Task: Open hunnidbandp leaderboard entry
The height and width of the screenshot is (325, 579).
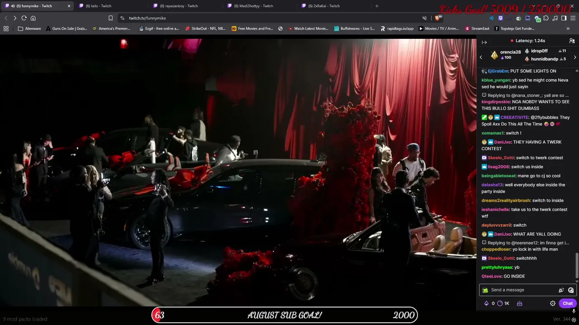Action: pos(545,59)
